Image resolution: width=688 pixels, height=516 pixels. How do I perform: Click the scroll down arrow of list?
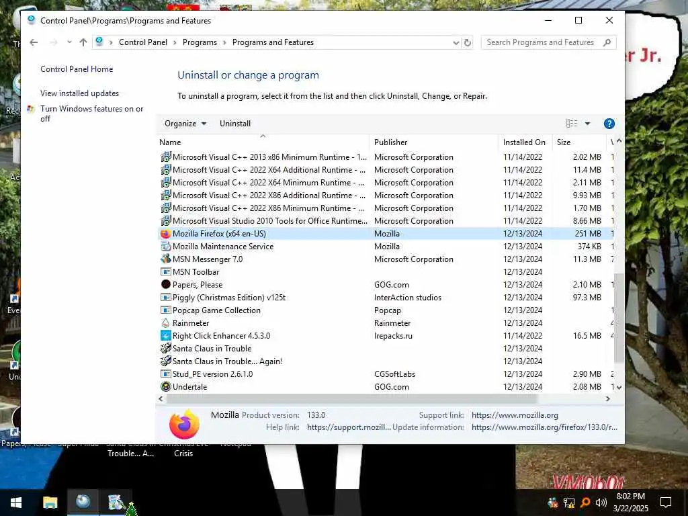[619, 388]
